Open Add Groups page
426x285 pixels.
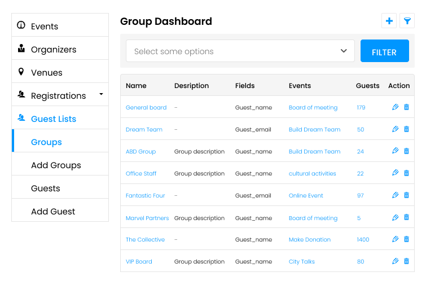(x=60, y=164)
